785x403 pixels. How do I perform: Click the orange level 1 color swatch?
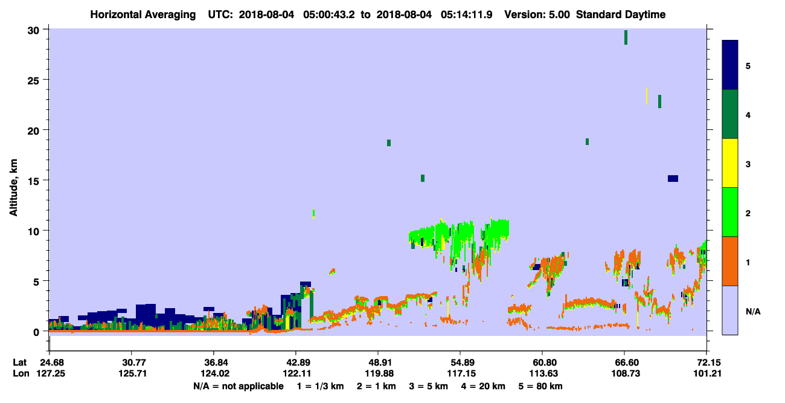[x=730, y=261]
